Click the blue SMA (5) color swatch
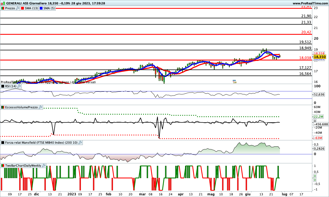Image resolution: width=329 pixels, height=197 pixels. pos(41,8)
